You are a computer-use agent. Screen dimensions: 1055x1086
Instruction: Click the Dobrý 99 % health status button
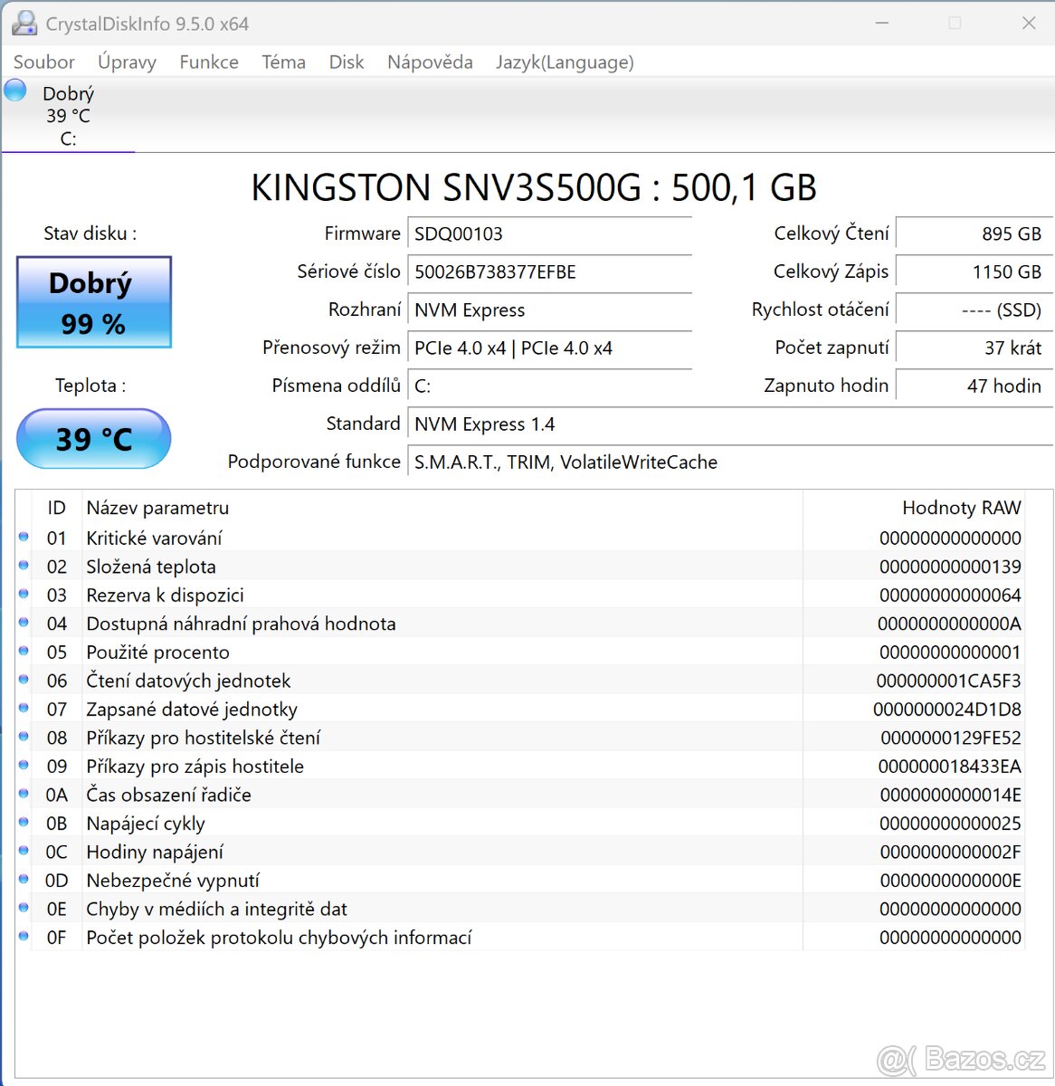94,302
